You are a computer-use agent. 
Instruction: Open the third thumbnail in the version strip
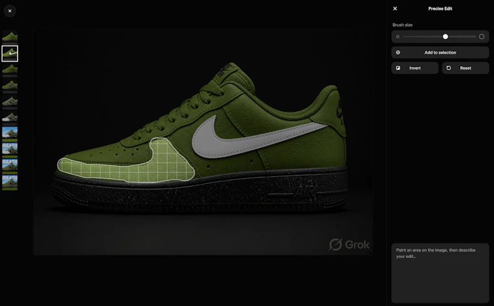pos(10,70)
